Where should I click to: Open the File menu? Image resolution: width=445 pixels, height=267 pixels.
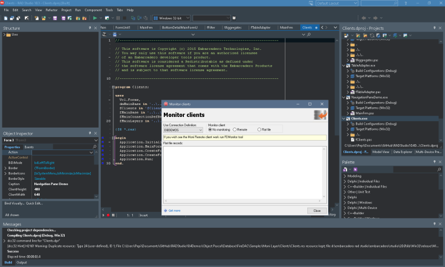point(7,10)
